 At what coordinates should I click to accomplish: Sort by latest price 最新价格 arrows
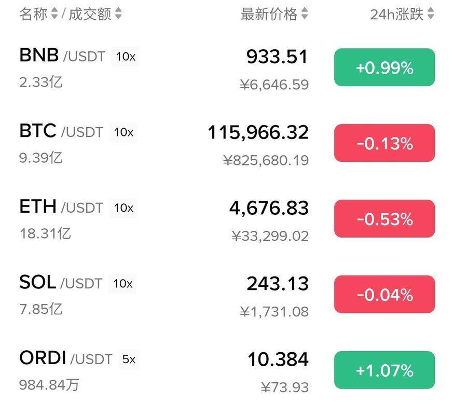(x=304, y=13)
